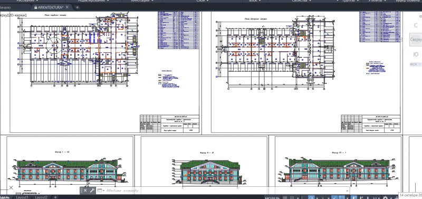Click second sheet title block stamp

371,124
